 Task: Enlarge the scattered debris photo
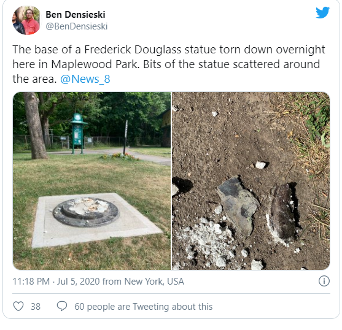pyautogui.click(x=251, y=181)
